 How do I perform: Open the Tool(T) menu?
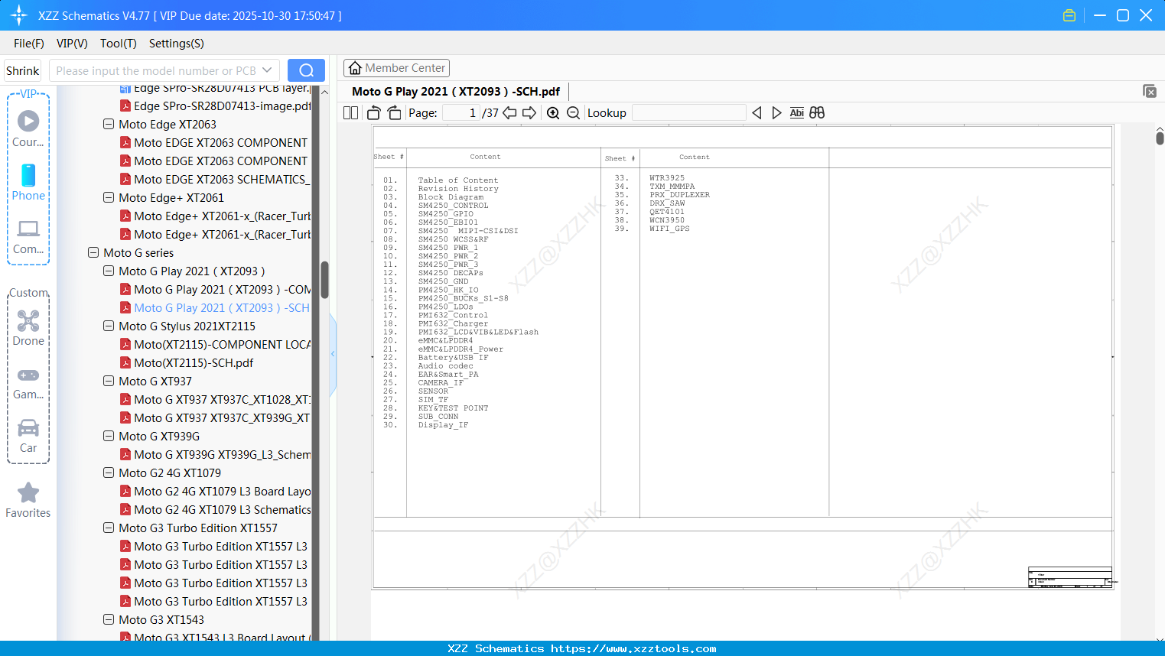pos(119,44)
